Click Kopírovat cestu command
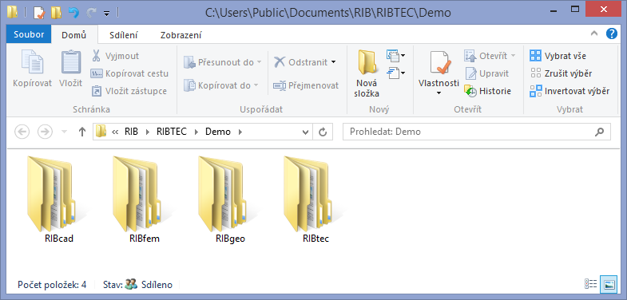The height and width of the screenshot is (300, 627). coord(129,73)
